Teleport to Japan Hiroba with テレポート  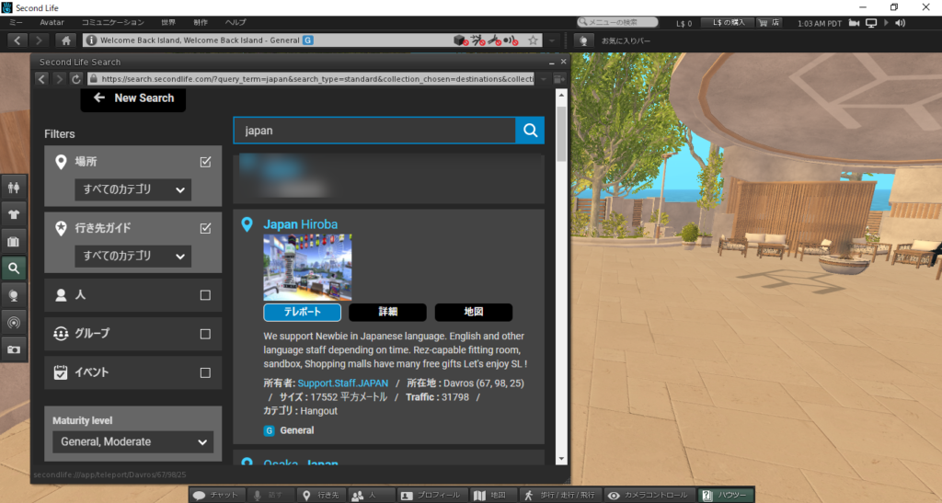pos(302,312)
